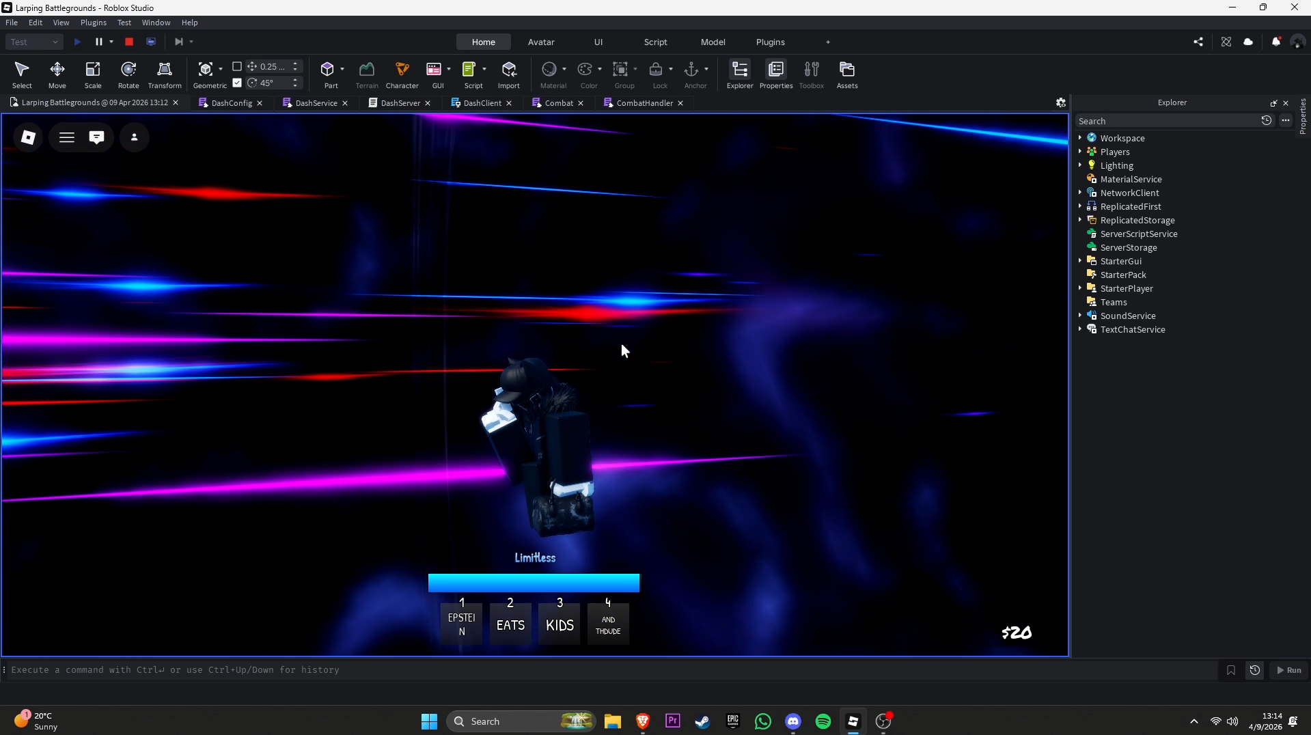
Task: Expand the SoundService tree node
Action: [1080, 316]
